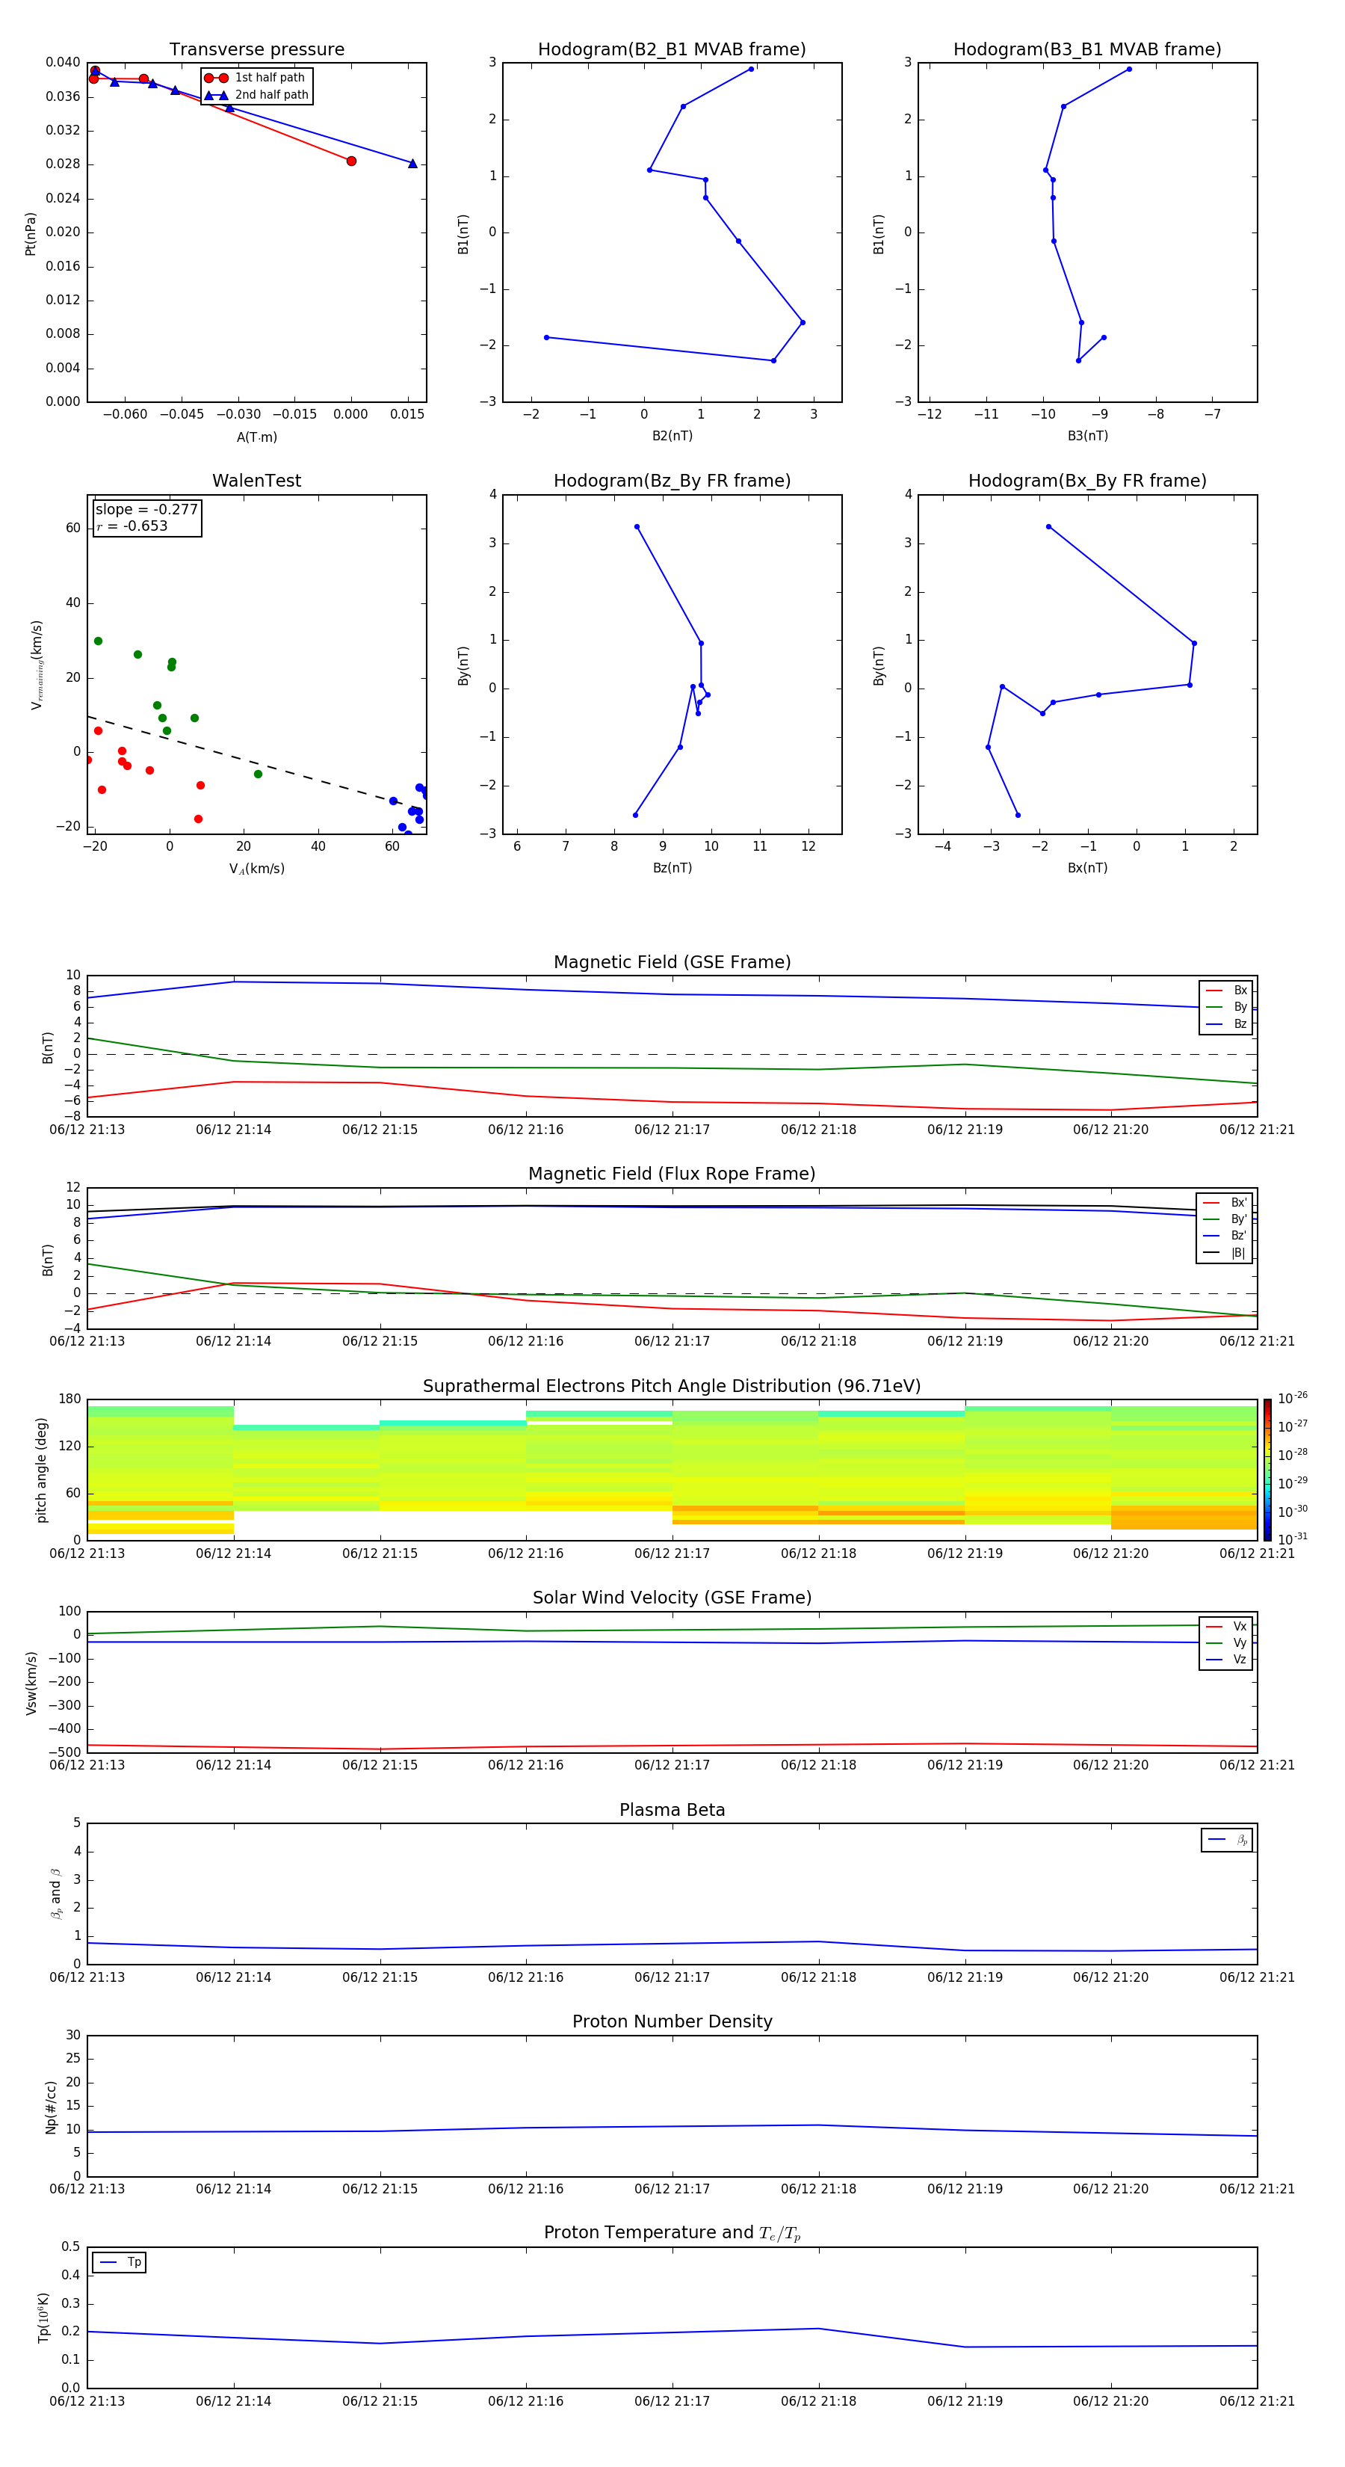Screen dimensions: 1345x2467
Task: Click the 'Hodogram(Bx_By FR frame)' title
Action: tap(1087, 481)
